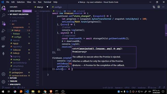
Task: Launch Brave browser from the taskbar
Action: pos(51,92)
